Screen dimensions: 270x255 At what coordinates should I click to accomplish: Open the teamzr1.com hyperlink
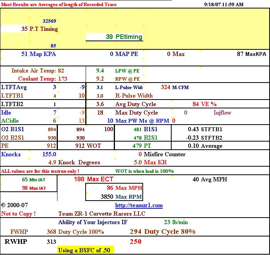coord(139,206)
